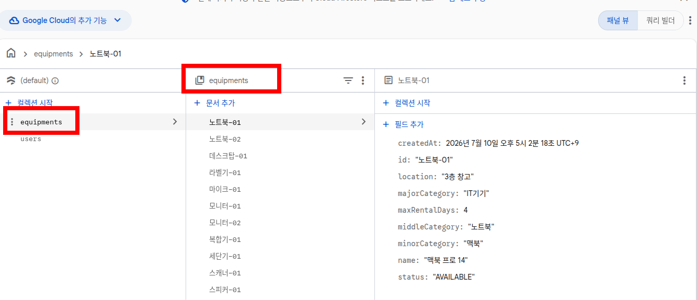Image resolution: width=697 pixels, height=300 pixels.
Task: Click the equipments breadcrumb link
Action: point(53,54)
